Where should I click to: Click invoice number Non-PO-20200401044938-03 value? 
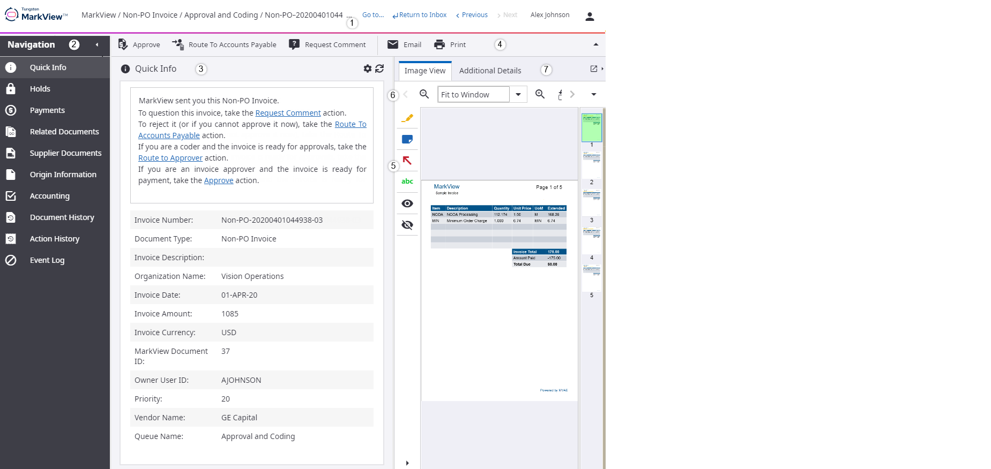[272, 220]
